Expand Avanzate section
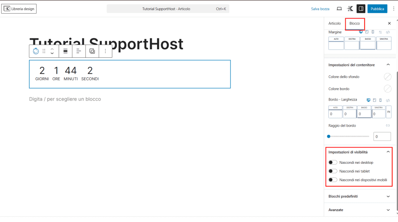 (x=360, y=210)
